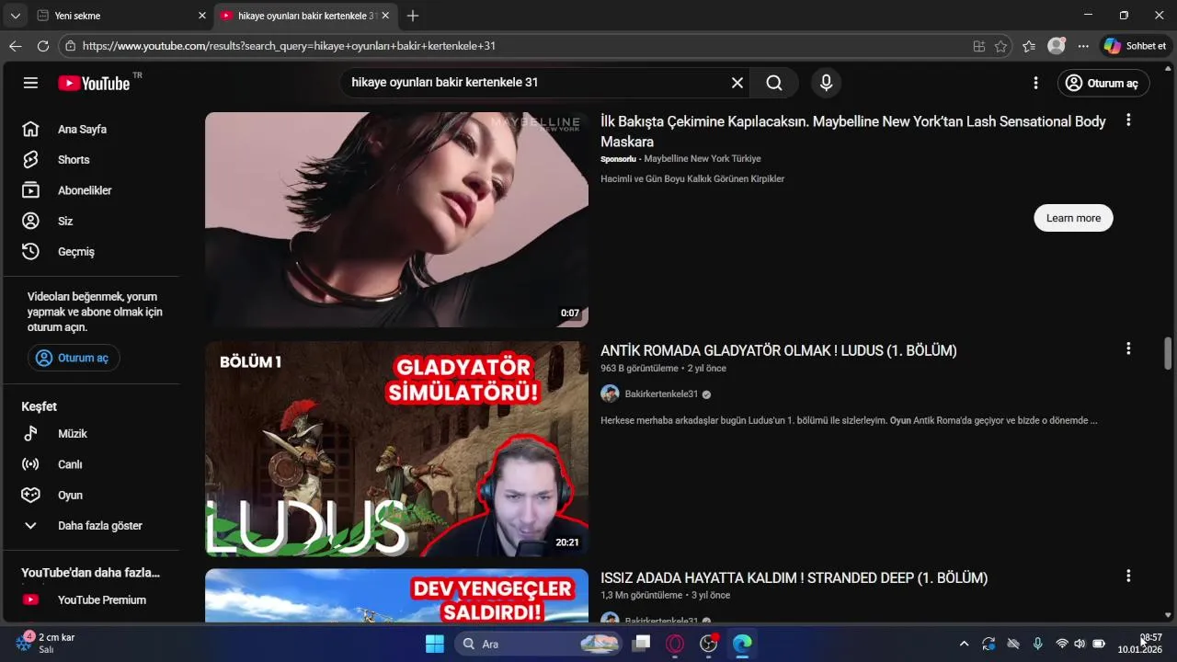Open Stranded Deep video thumbnail
The image size is (1177, 662).
coord(396,596)
